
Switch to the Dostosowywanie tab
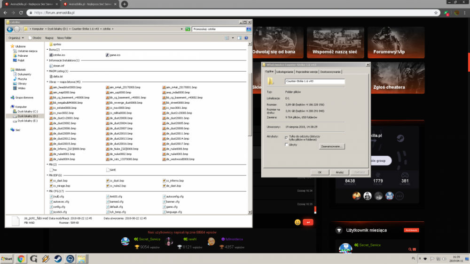click(330, 72)
